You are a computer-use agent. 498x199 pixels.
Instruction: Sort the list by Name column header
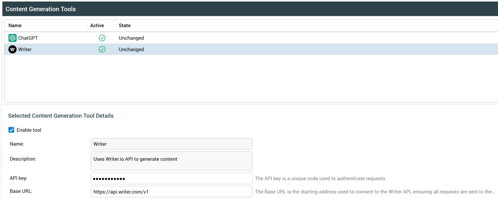coord(15,25)
